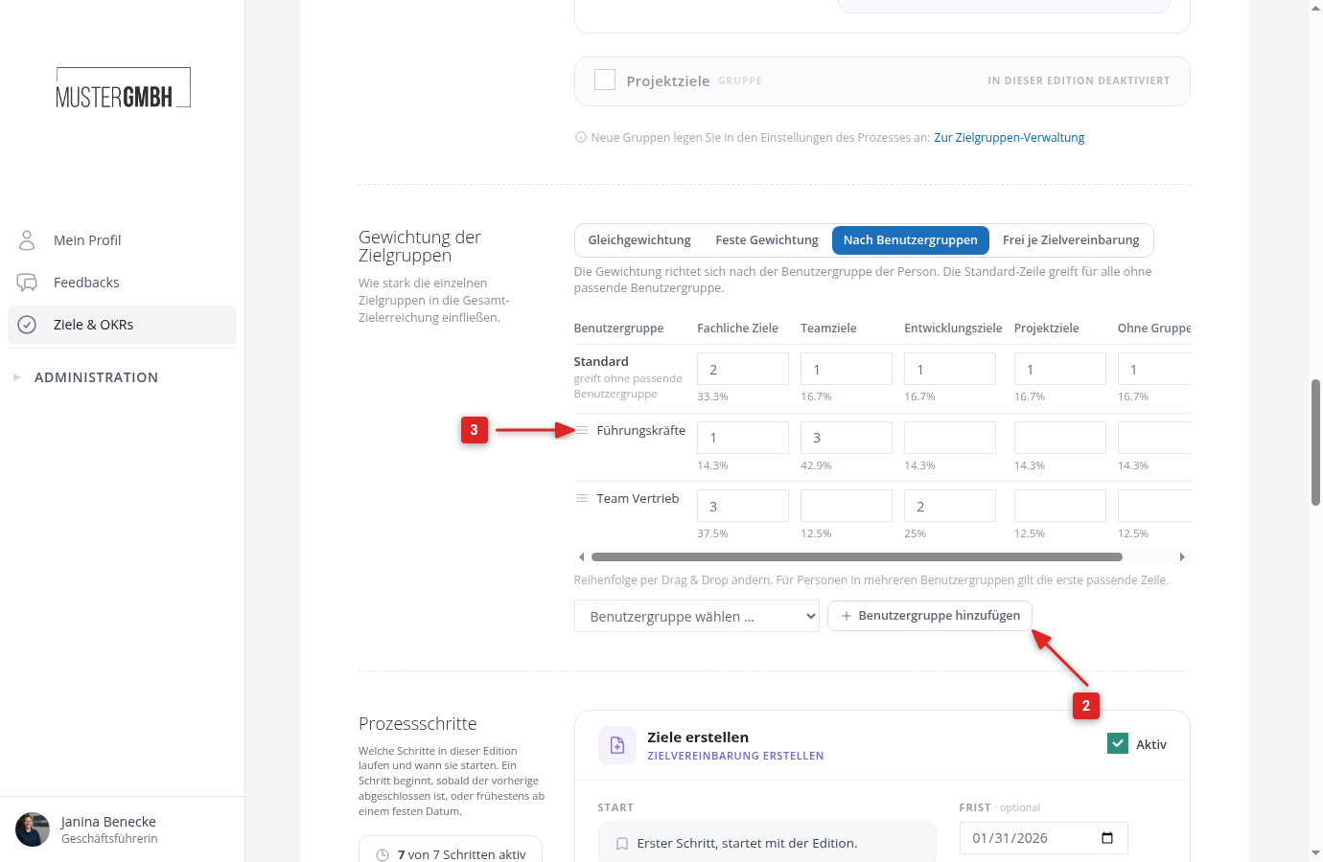Click the Projektziele column header
This screenshot has height=862, width=1323.
click(x=1046, y=329)
